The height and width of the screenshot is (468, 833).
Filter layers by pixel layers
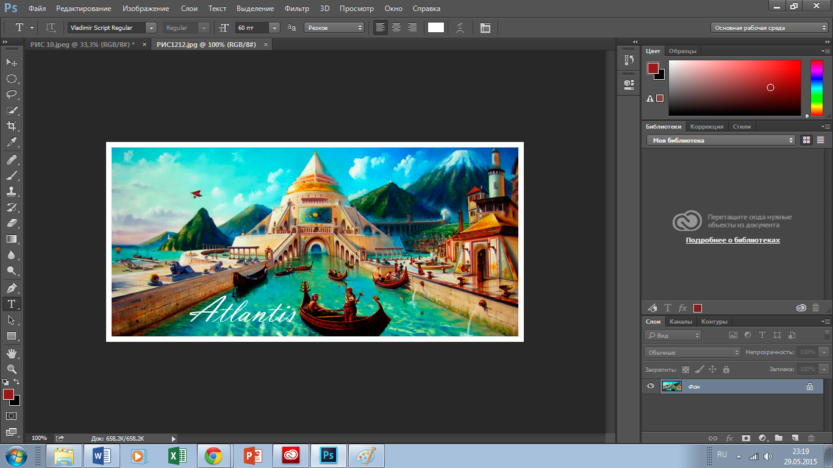(733, 335)
